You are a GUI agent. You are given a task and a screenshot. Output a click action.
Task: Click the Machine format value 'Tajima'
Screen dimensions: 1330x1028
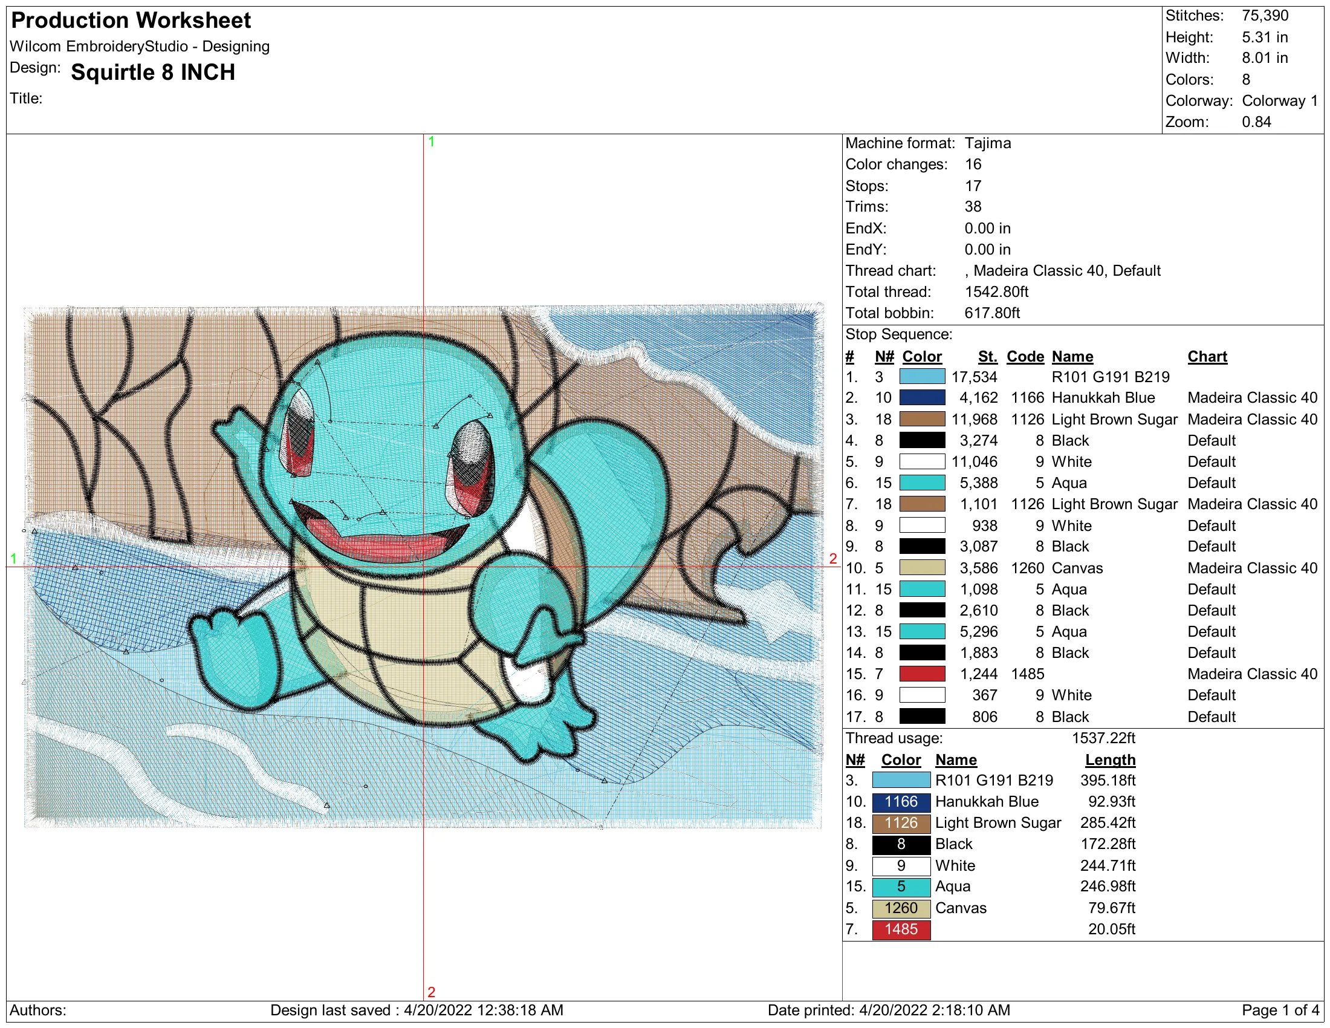pyautogui.click(x=987, y=143)
